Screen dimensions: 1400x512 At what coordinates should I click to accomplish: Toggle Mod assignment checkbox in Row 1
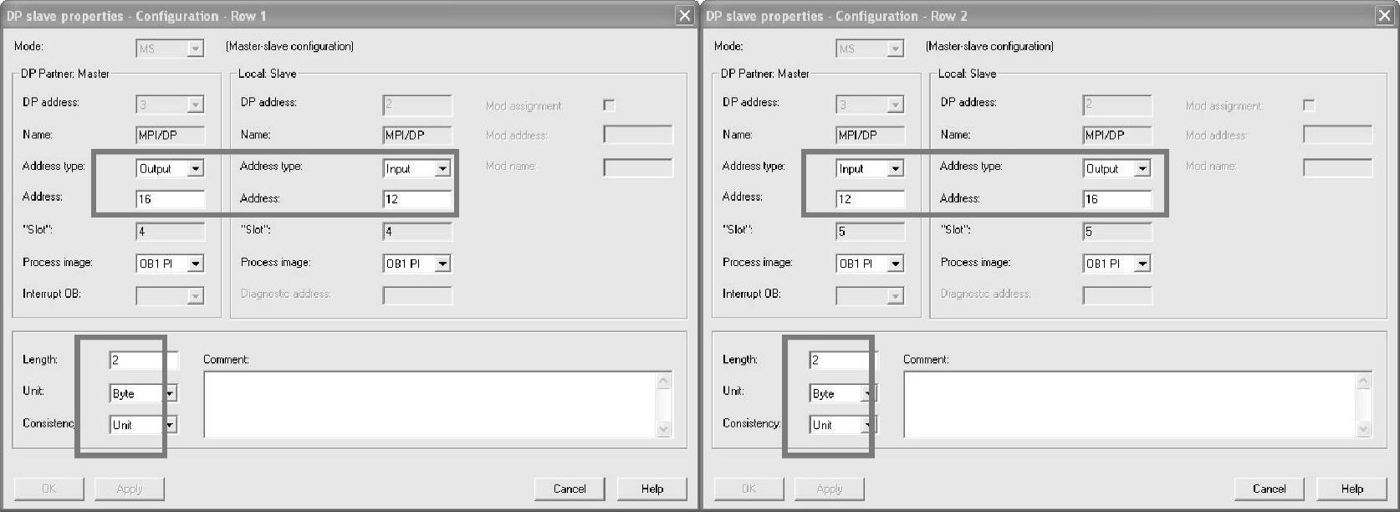tap(609, 105)
